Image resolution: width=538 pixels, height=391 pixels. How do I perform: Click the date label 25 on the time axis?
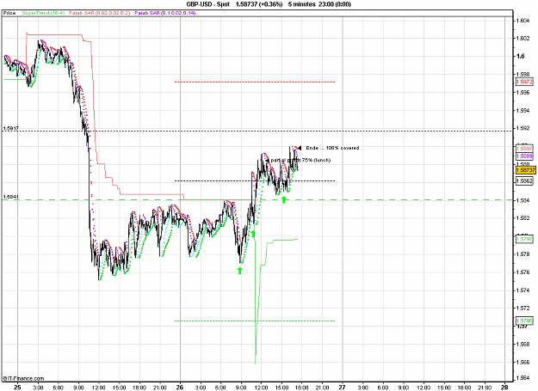coord(17,388)
